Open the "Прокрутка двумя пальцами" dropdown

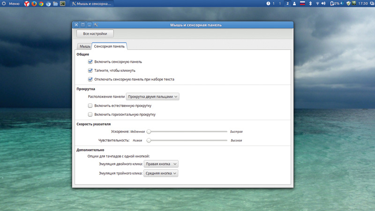[153, 97]
